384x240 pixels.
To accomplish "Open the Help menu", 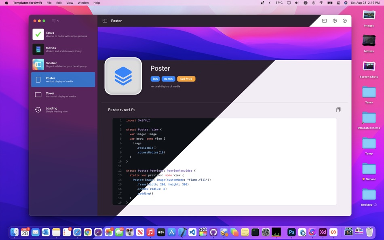I will (97, 3).
